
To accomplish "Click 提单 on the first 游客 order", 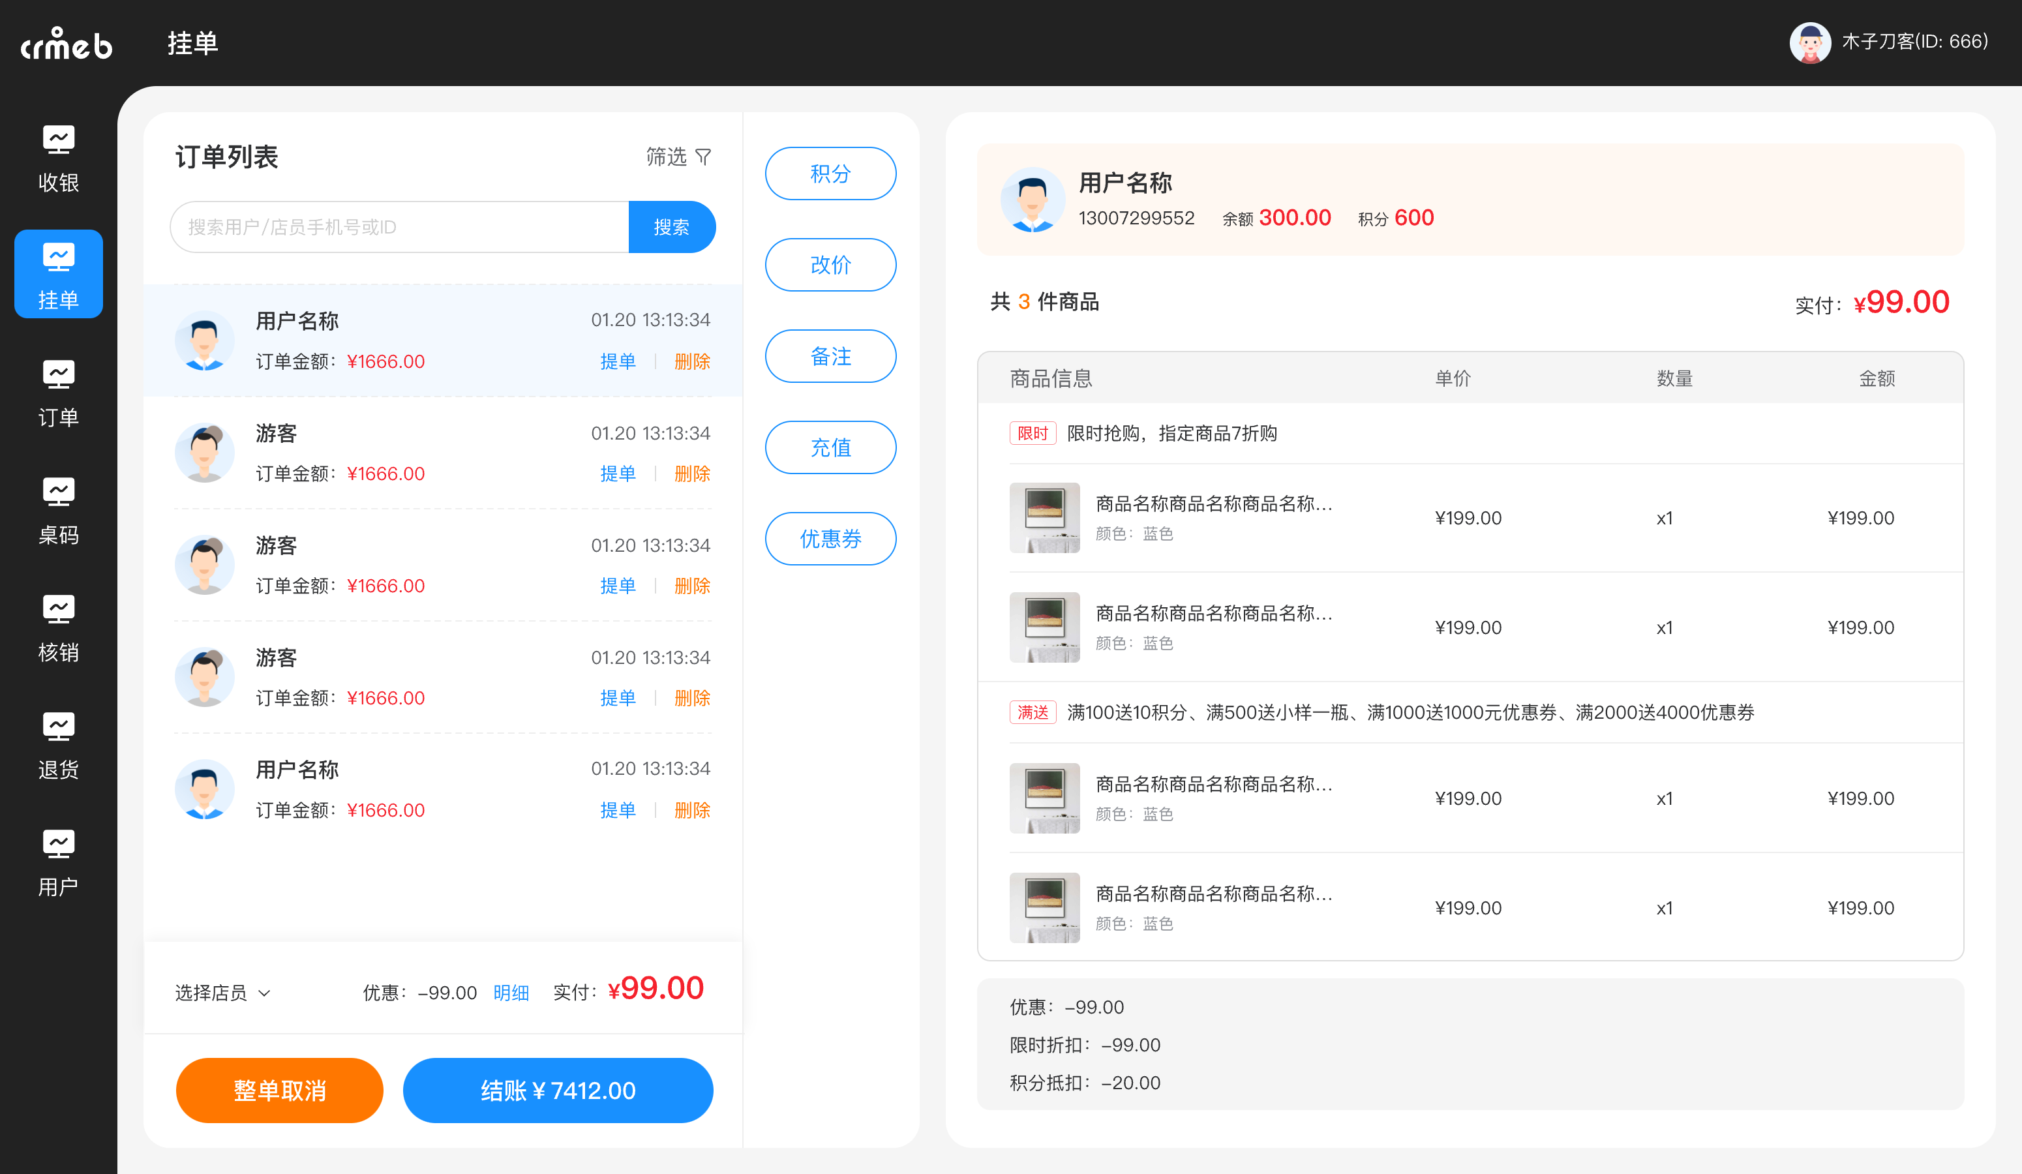I will point(618,474).
